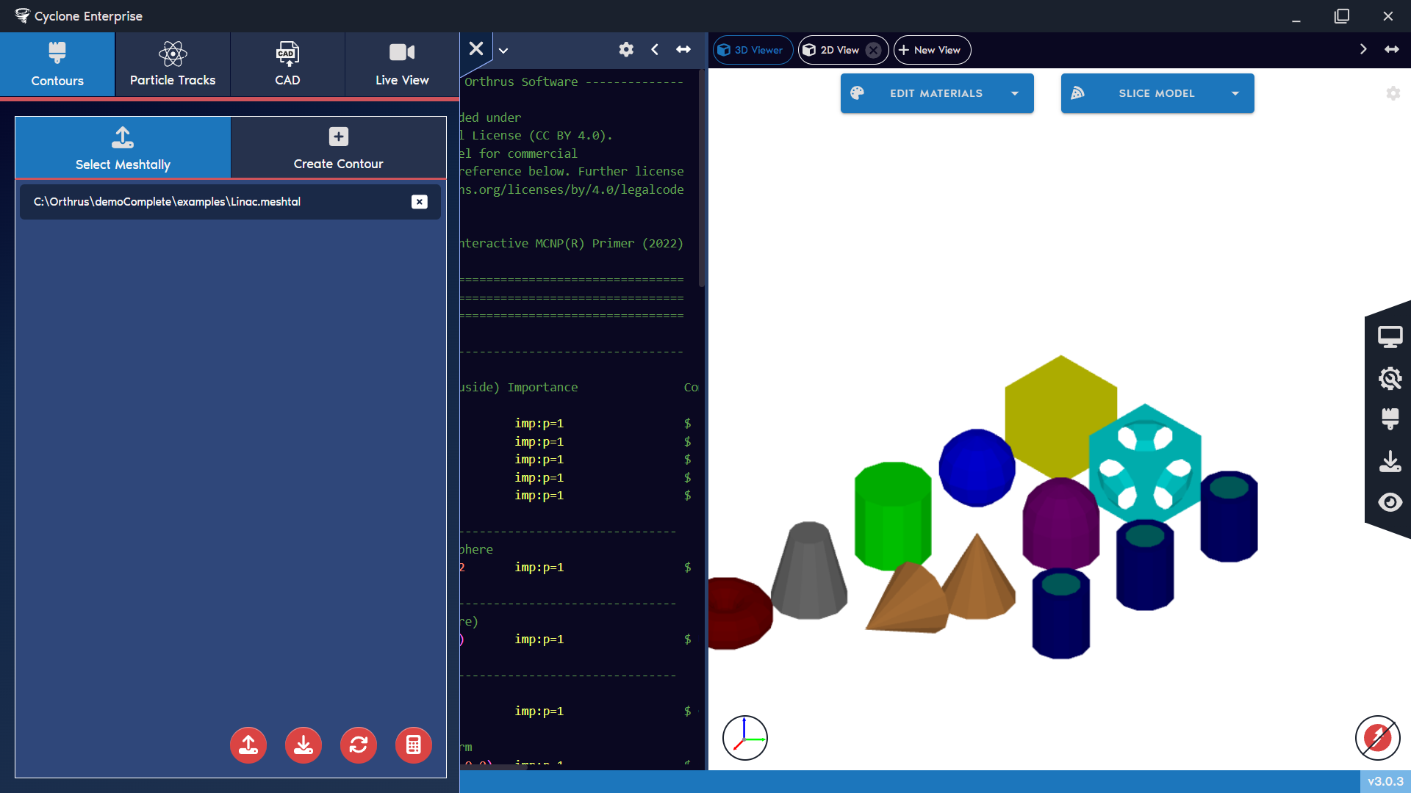The width and height of the screenshot is (1411, 793).
Task: Open the Live View tool
Action: pos(401,64)
